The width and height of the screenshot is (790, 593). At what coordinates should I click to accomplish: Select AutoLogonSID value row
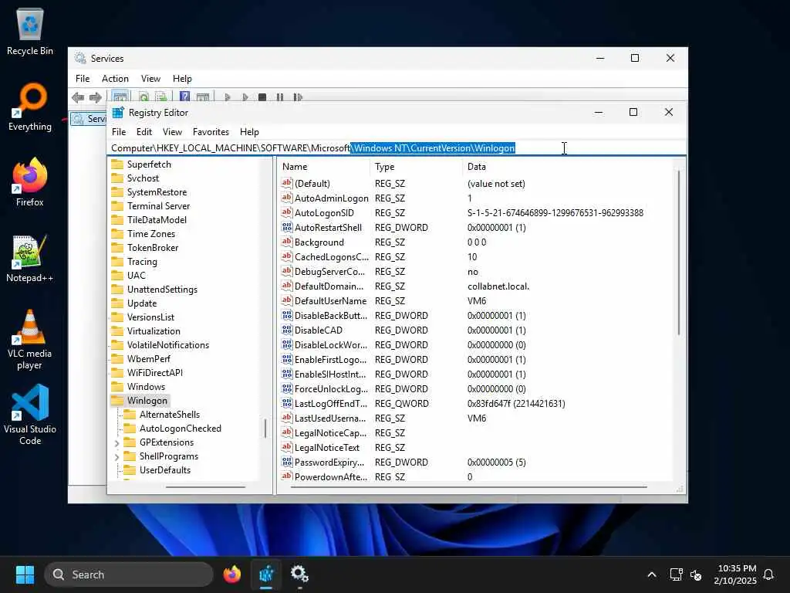click(x=476, y=213)
